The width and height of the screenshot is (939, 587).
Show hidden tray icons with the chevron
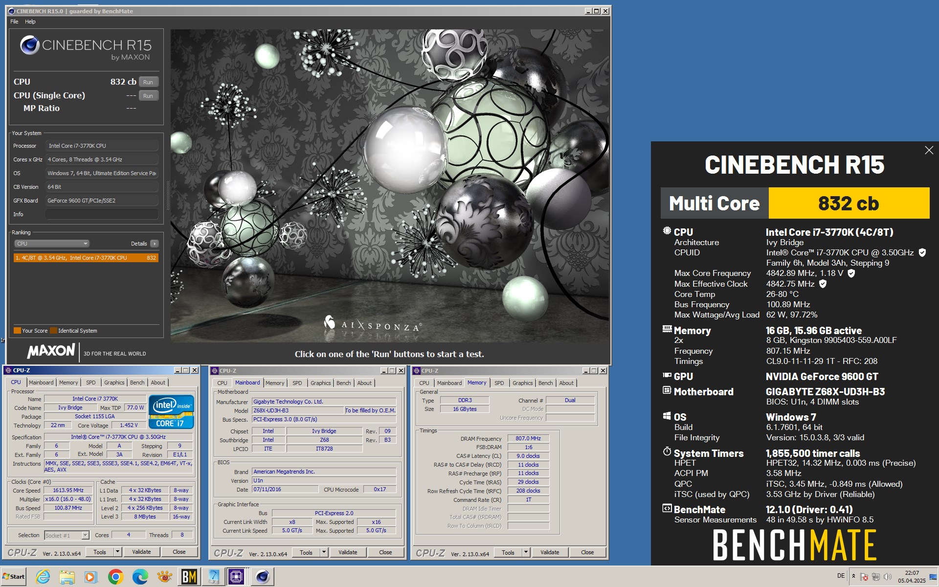tap(853, 576)
